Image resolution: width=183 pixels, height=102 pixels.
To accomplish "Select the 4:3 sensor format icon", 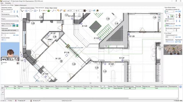I will [17, 25].
